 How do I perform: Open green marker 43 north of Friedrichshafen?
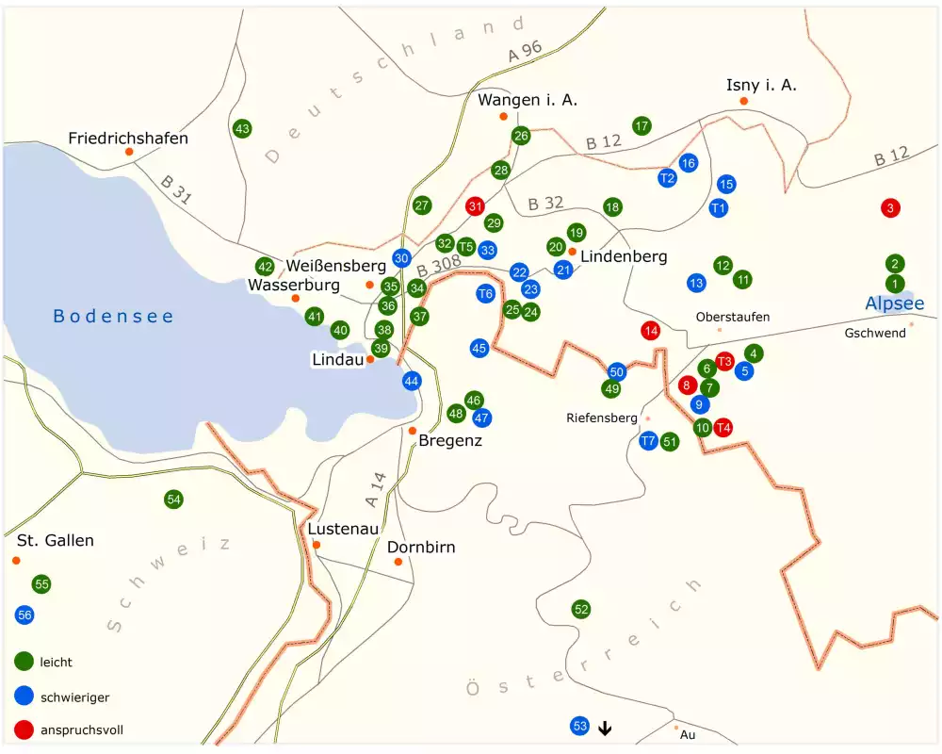tap(242, 128)
